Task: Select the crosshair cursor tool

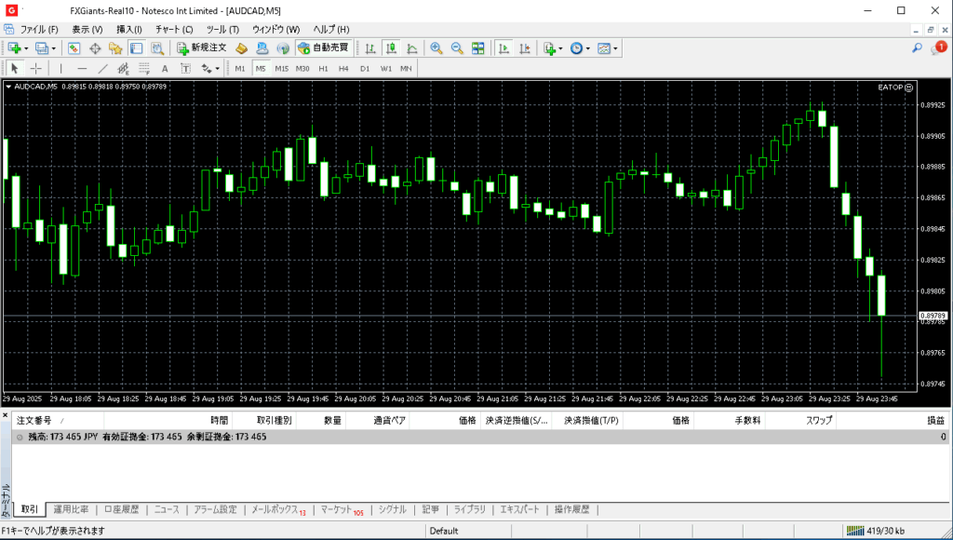Action: coord(36,68)
